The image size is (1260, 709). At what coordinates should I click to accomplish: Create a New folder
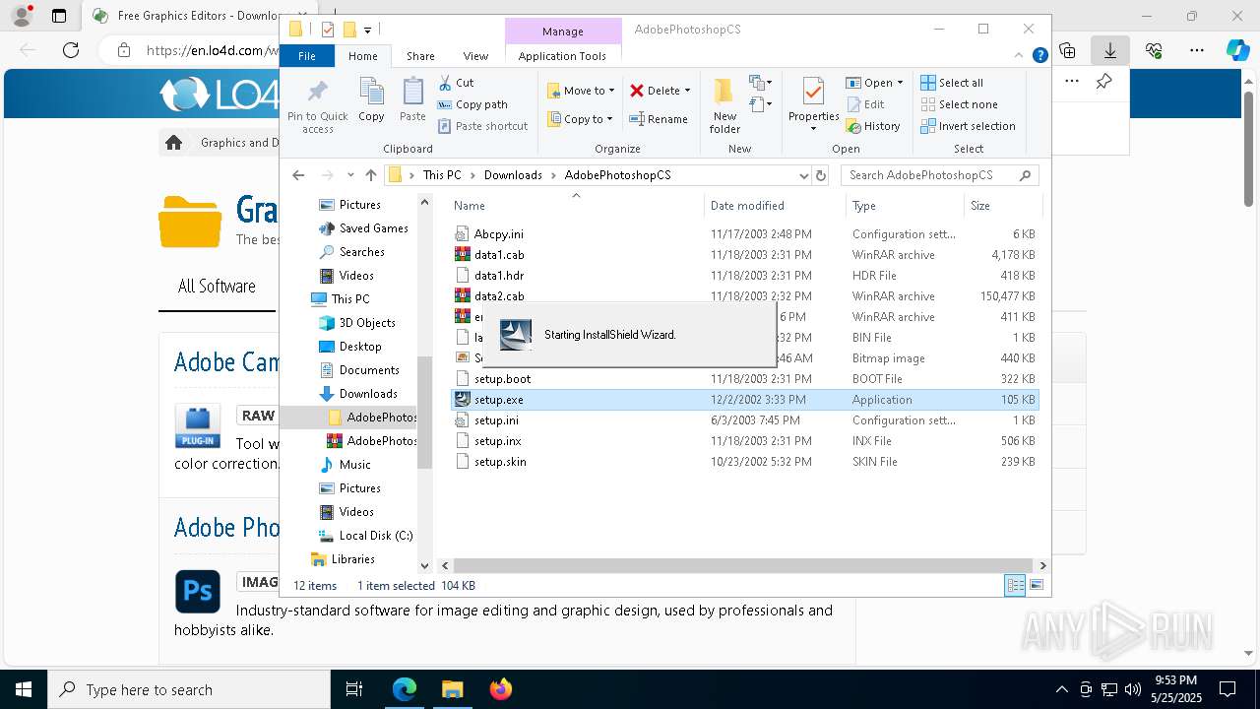[724, 104]
